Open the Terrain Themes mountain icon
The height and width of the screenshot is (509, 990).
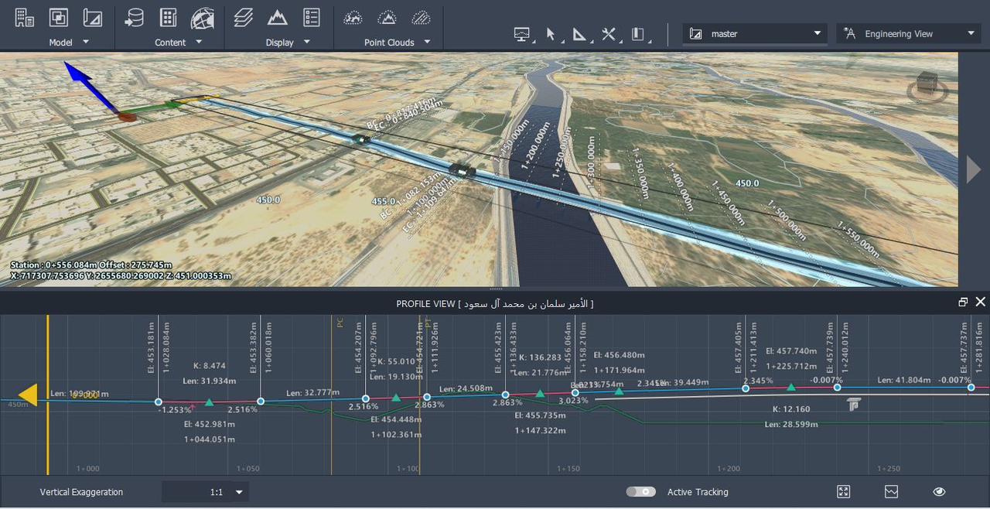(277, 17)
